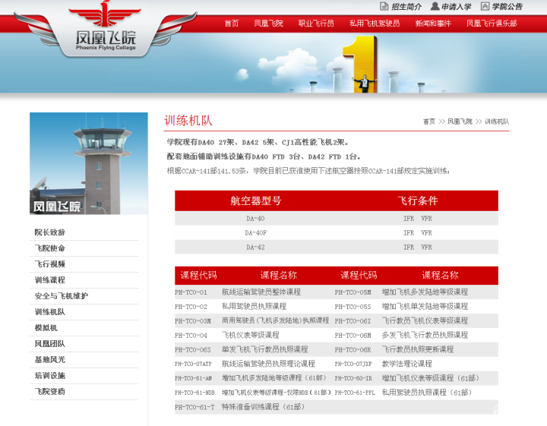This screenshot has width=547, height=426.
Task: Click the DA-40F aircraft cell
Action: click(x=255, y=233)
